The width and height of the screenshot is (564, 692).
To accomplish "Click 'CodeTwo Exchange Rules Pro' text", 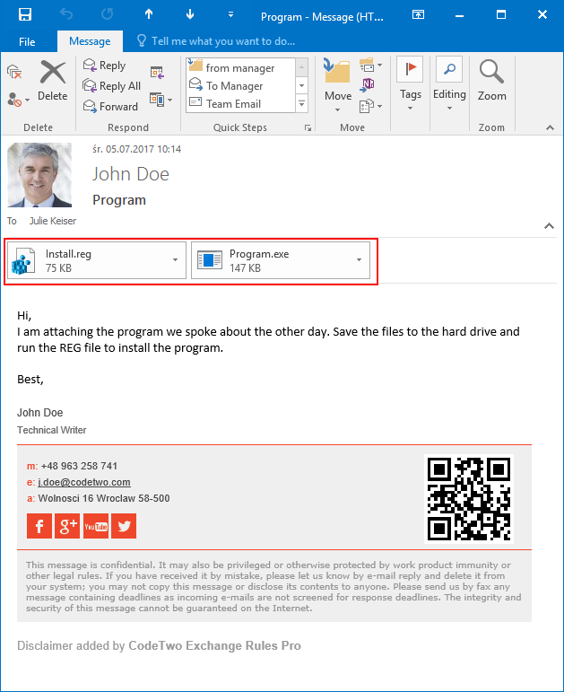I will pyautogui.click(x=215, y=645).
